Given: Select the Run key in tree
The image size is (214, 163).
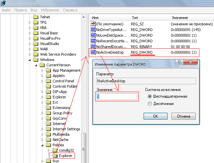Looking at the screenshot, I should pyautogui.click(x=56, y=161).
